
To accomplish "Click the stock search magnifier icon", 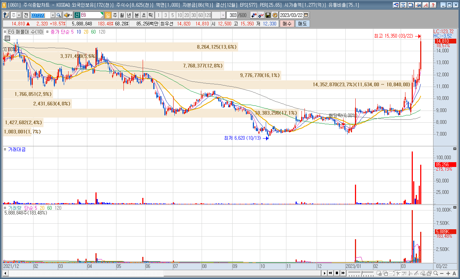I will coord(59,15).
